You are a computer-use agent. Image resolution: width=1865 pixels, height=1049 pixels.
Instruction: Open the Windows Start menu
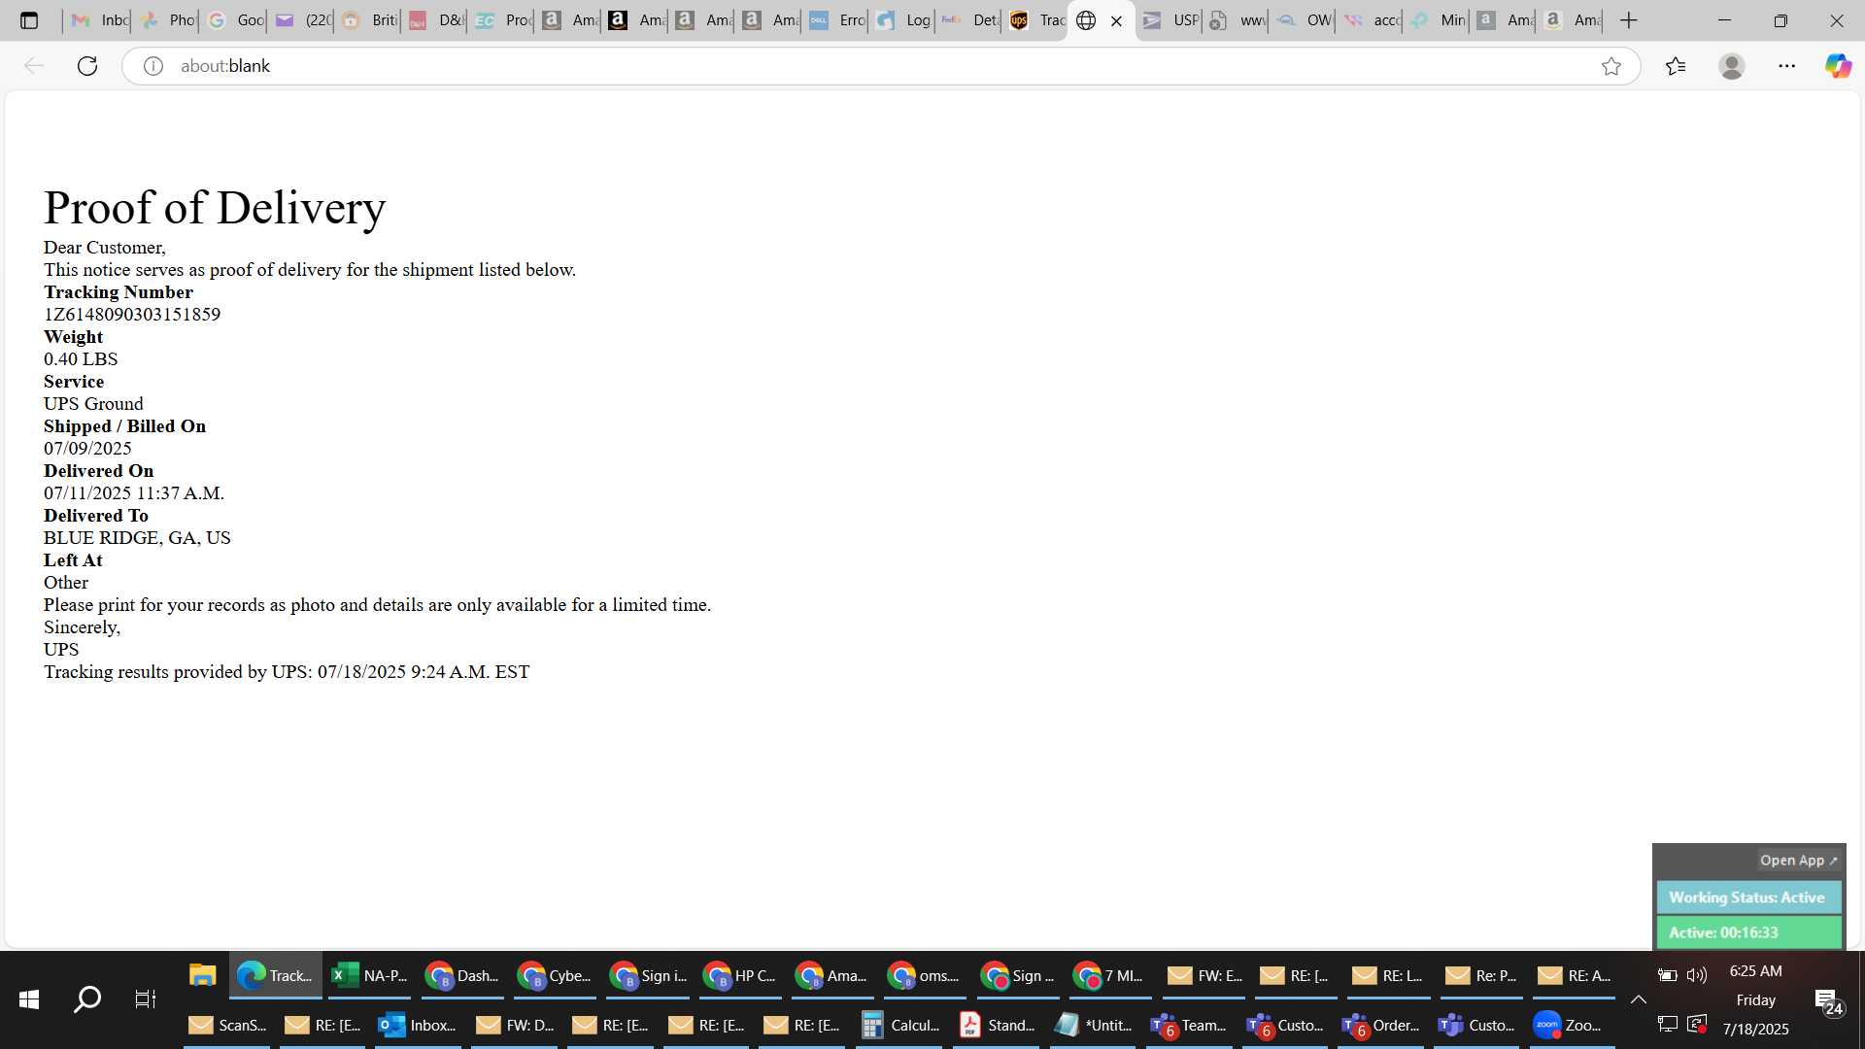pyautogui.click(x=29, y=999)
